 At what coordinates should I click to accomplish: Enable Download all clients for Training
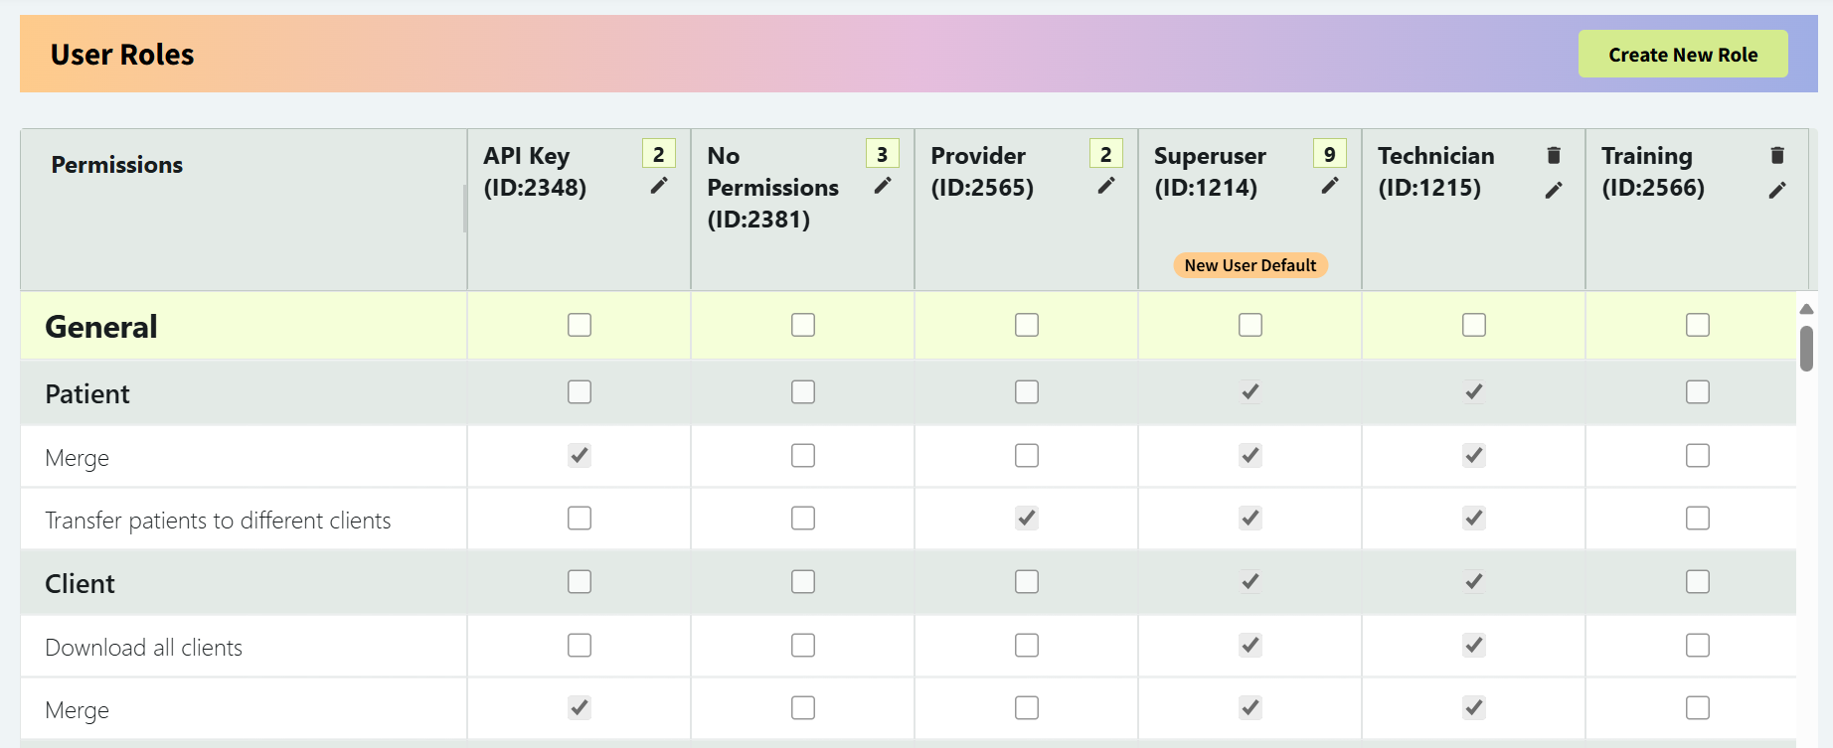1698,646
